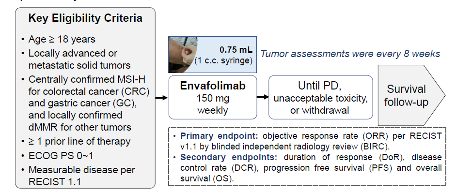This screenshot has width=456, height=193.
Task: Click the arrow from Envafolimab to Until PD
Action: (x=263, y=97)
